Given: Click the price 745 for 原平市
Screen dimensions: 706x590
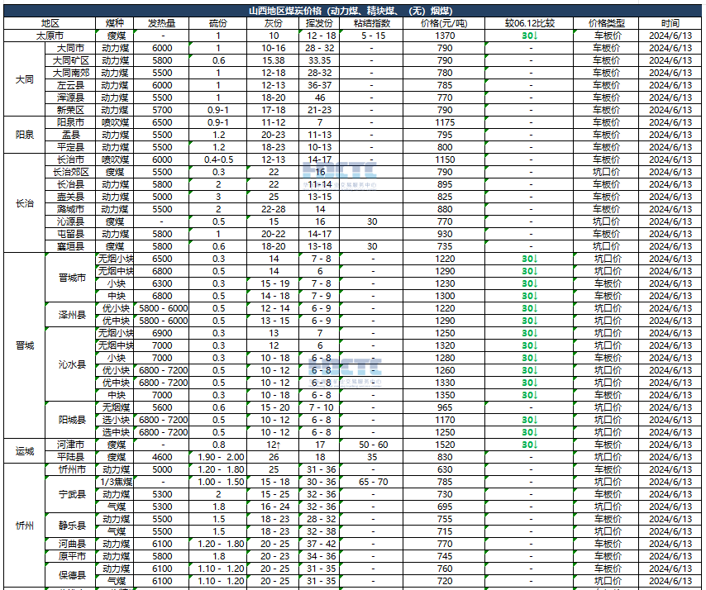Looking at the screenshot, I should (445, 556).
